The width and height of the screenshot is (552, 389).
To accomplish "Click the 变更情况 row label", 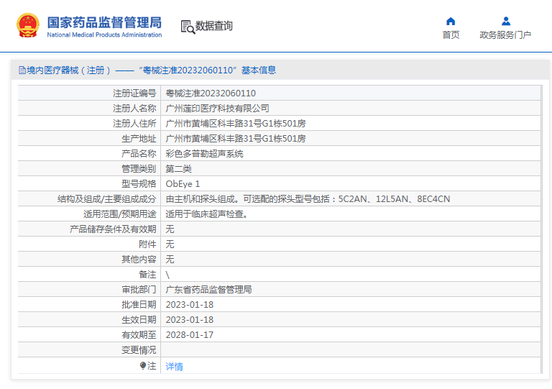I will 139,350.
